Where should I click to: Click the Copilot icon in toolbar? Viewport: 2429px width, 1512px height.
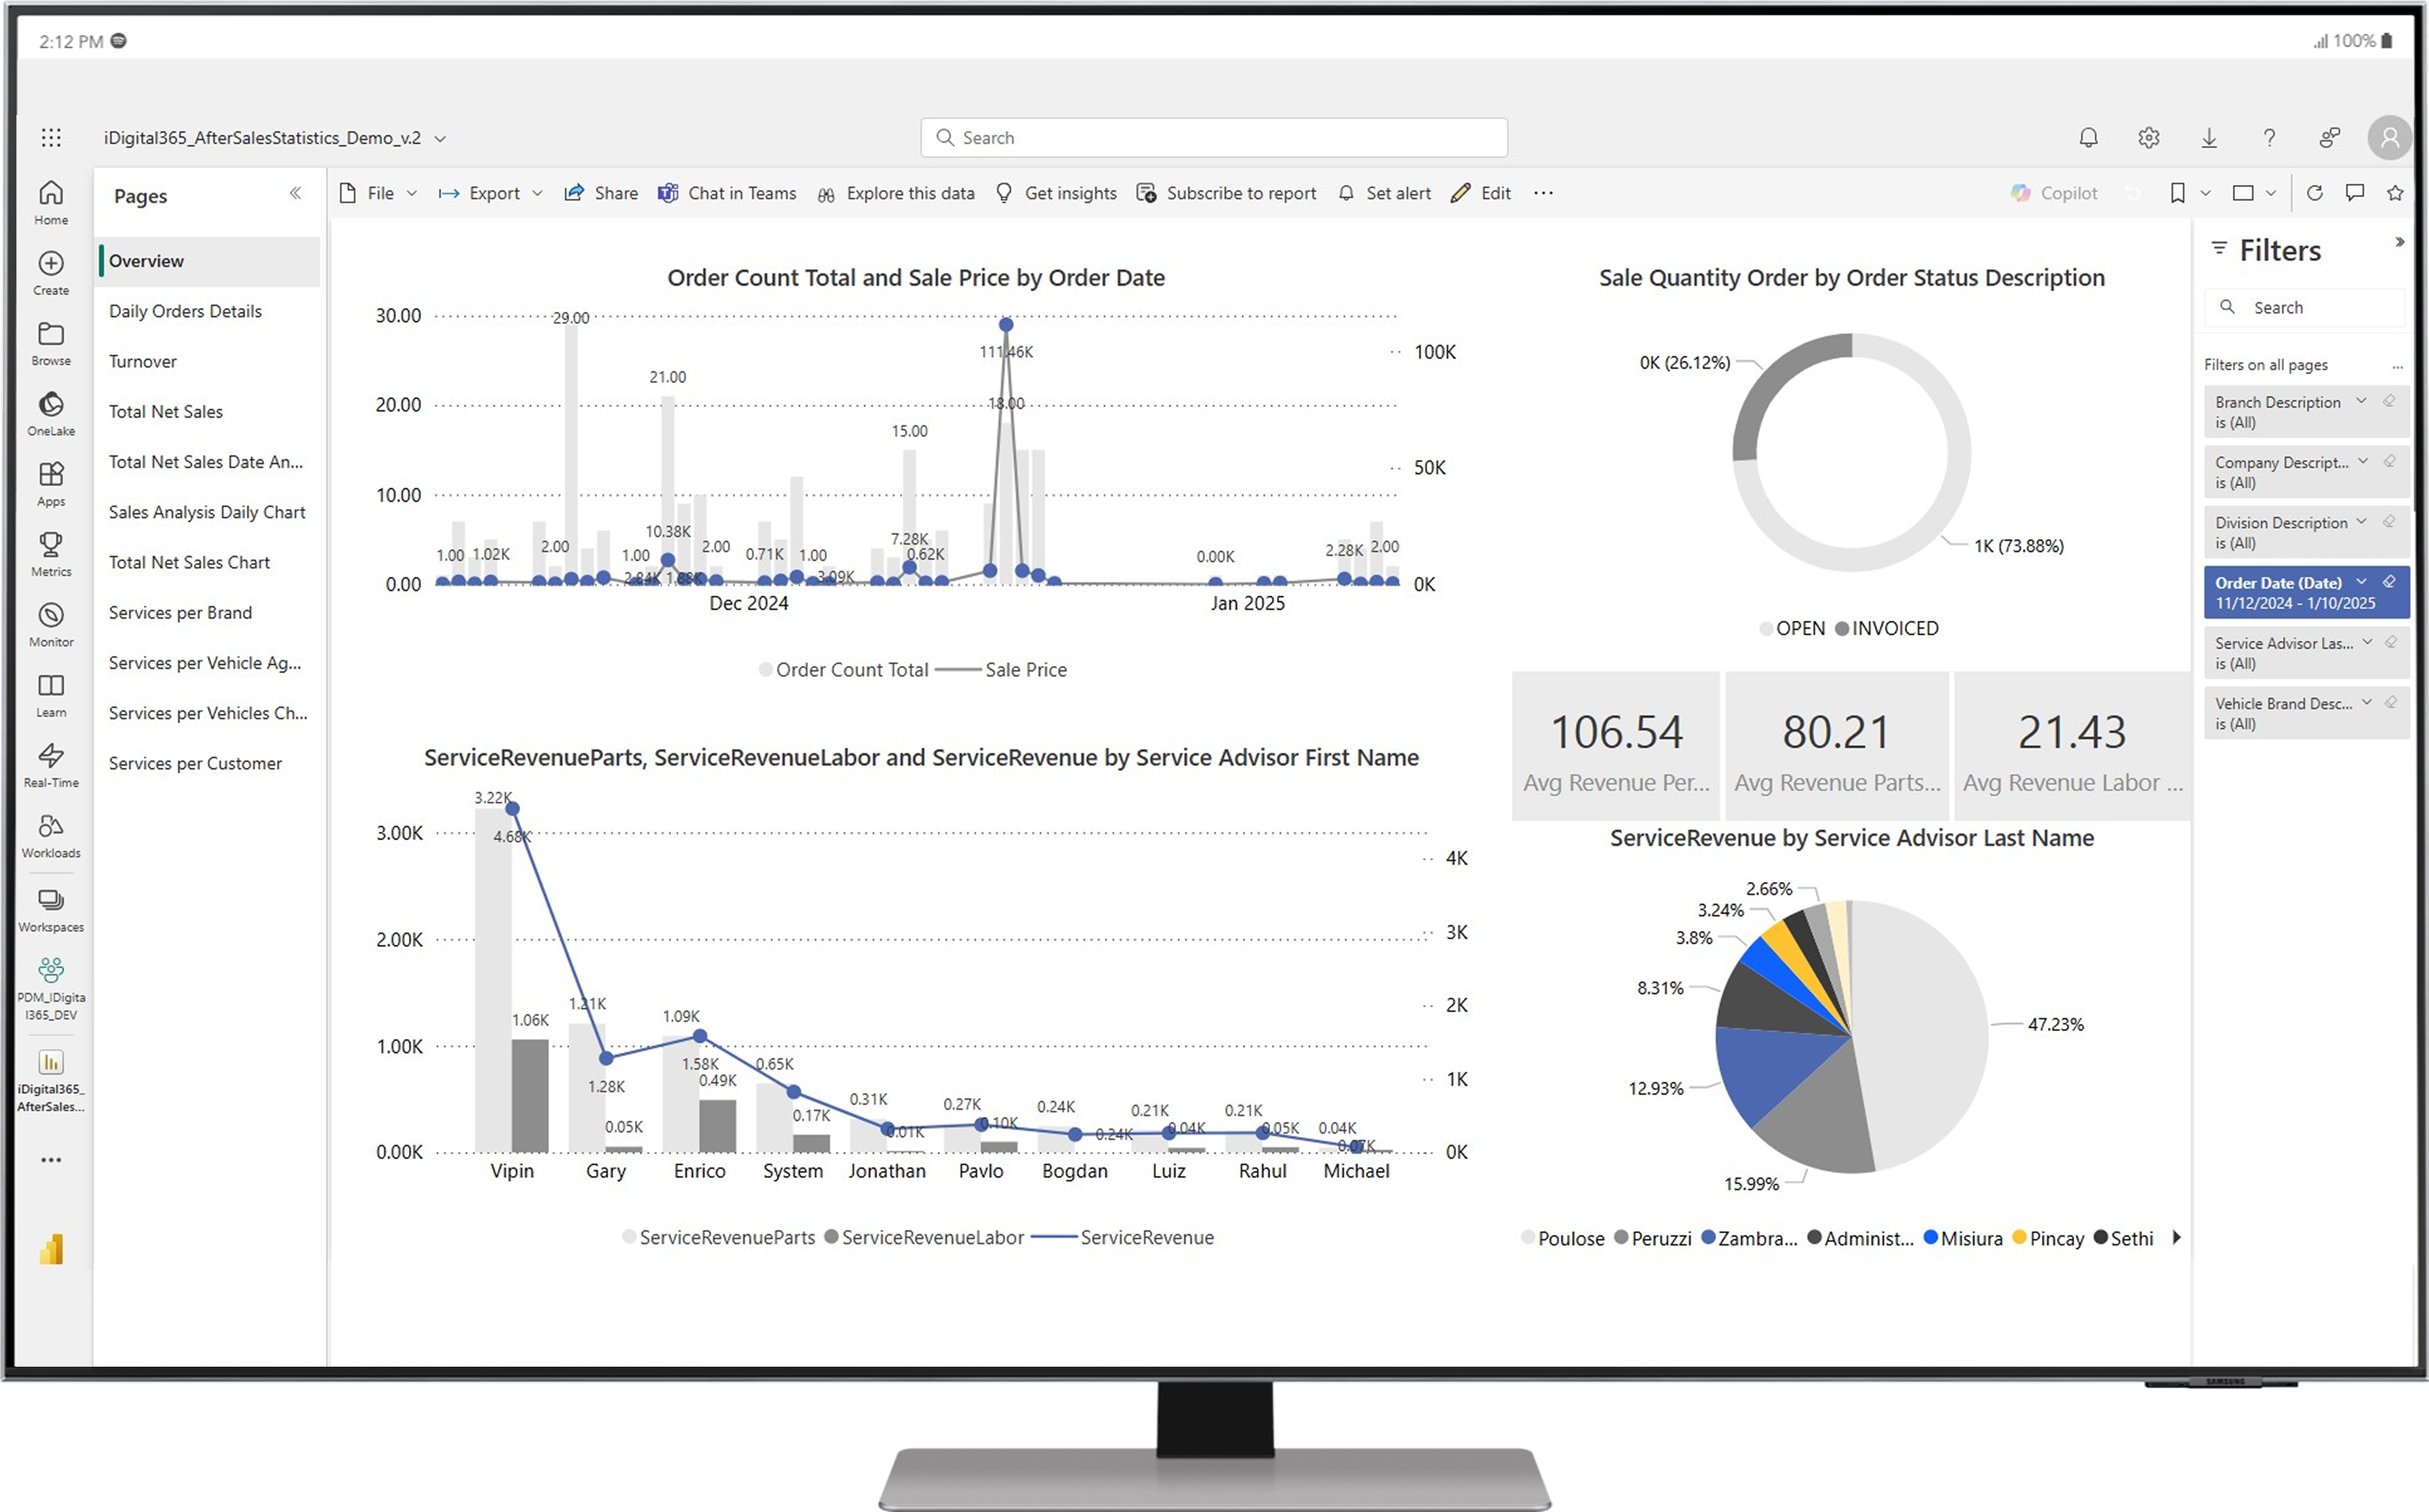(2021, 193)
